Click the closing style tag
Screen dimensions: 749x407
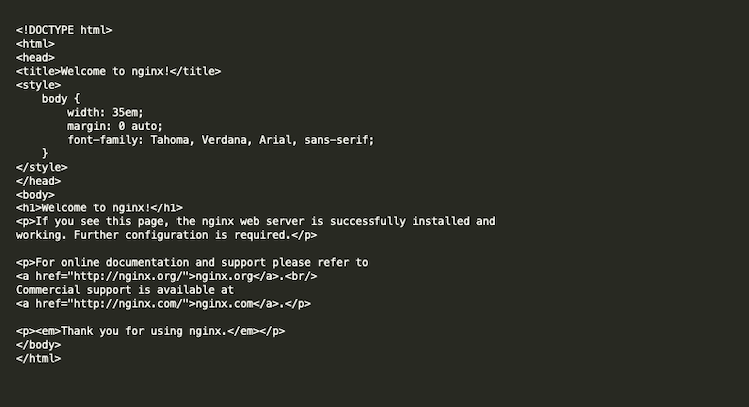click(x=41, y=167)
